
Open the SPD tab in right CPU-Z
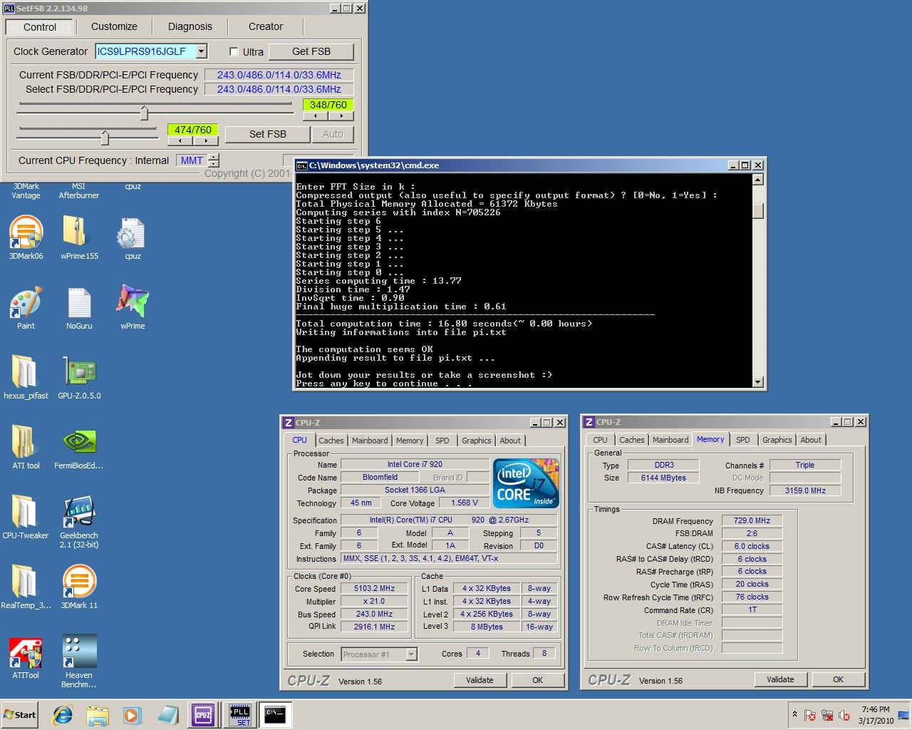tap(742, 440)
